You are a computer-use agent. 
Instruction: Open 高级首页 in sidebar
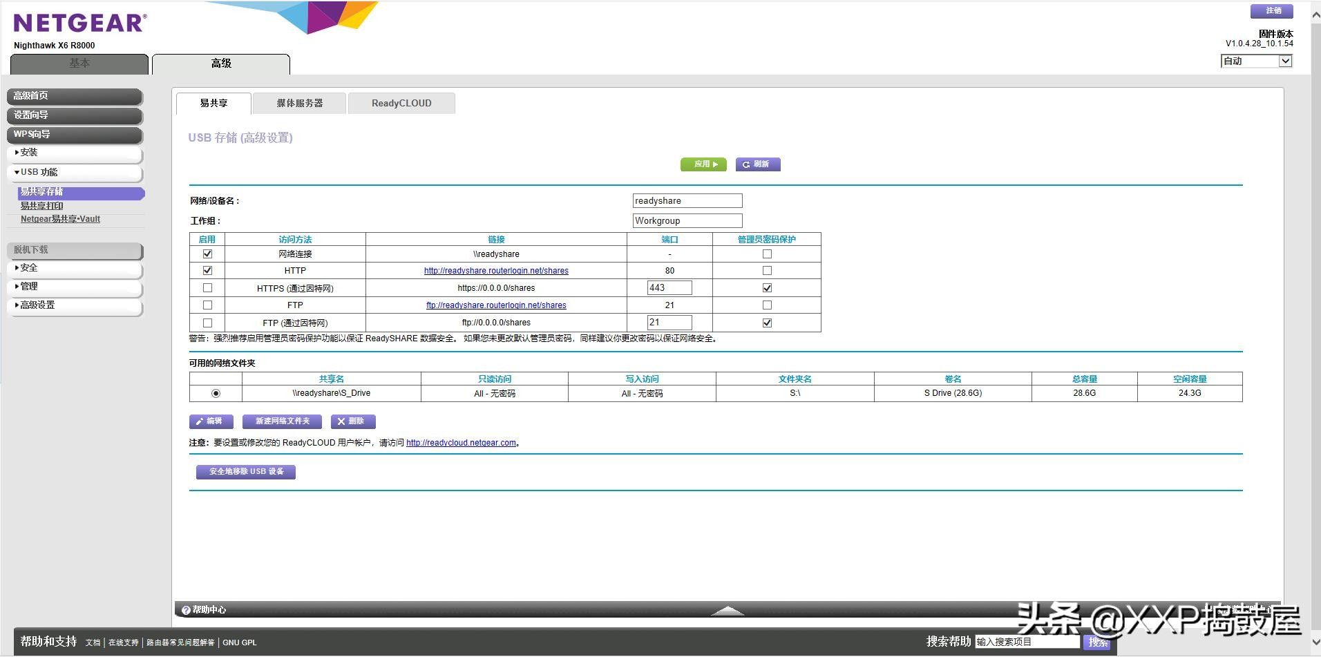coord(75,96)
